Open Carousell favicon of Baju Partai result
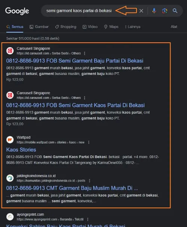The image size is (187, 227). click(10, 51)
